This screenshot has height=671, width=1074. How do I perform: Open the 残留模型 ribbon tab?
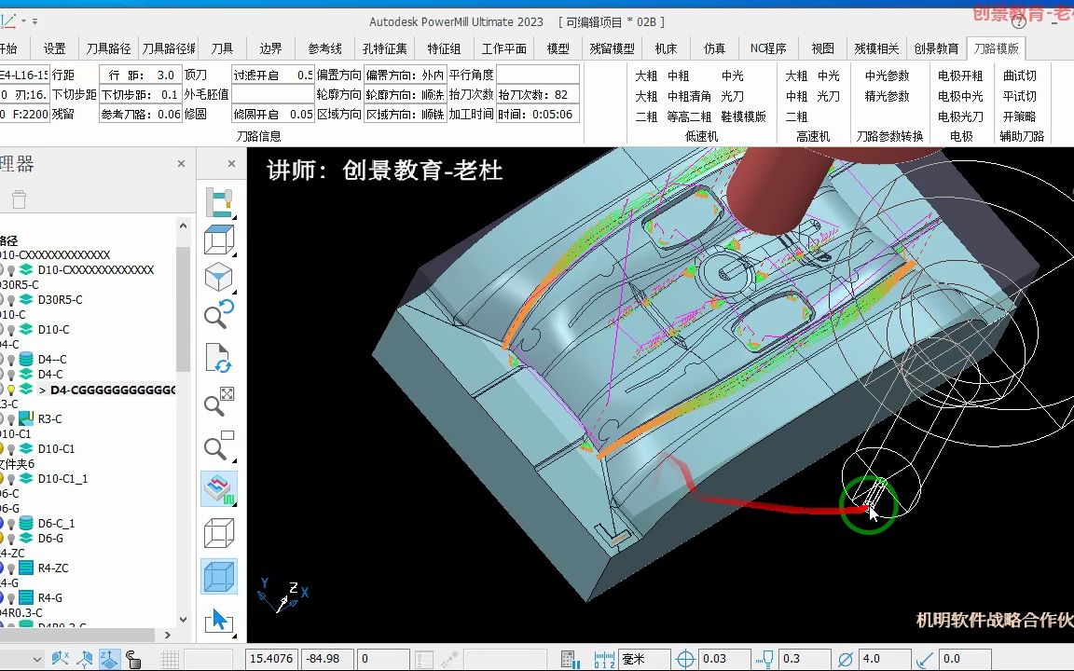612,48
